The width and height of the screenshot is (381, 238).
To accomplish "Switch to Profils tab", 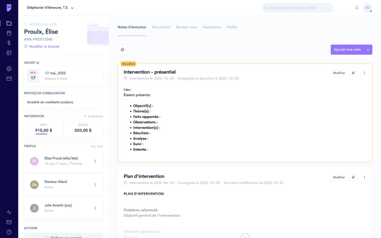I will click(232, 27).
